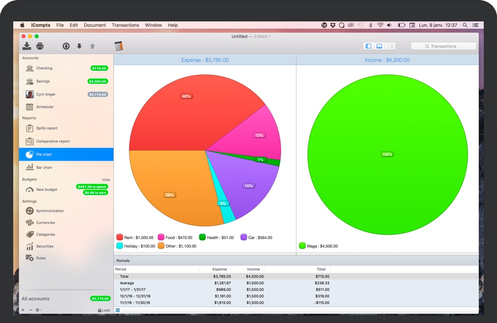The height and width of the screenshot is (323, 497).
Task: Click the Transactions search field
Action: (x=443, y=46)
